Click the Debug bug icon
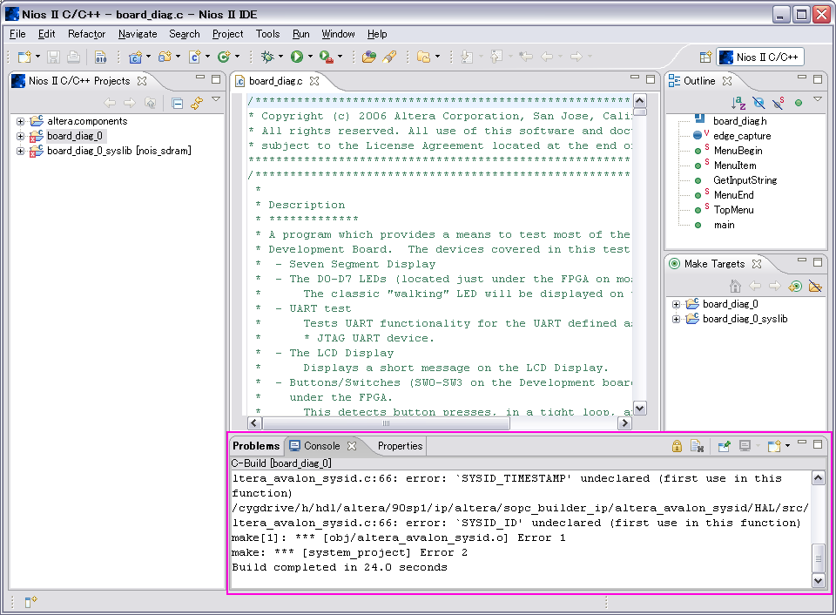 pos(267,57)
